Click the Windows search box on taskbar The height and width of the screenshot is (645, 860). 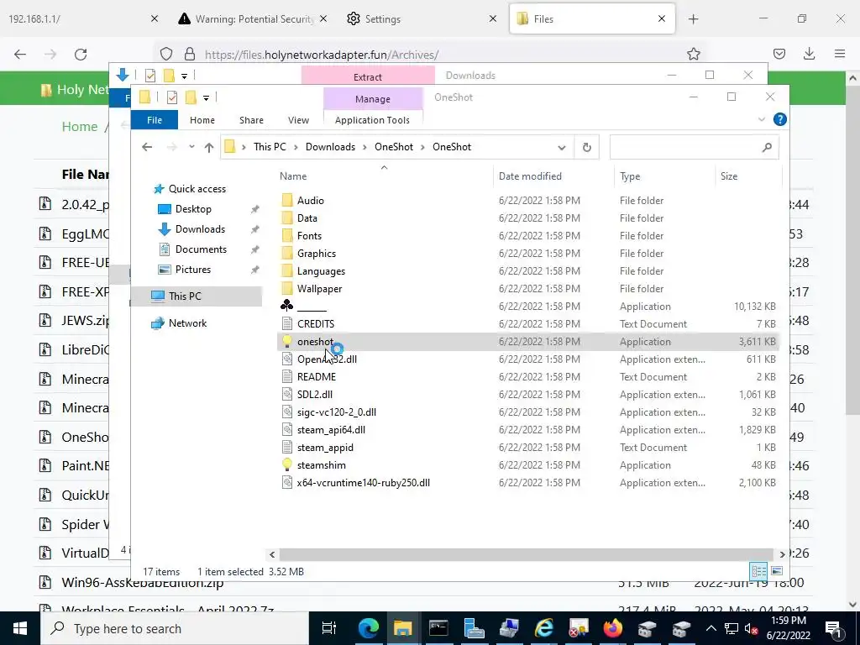pos(175,628)
